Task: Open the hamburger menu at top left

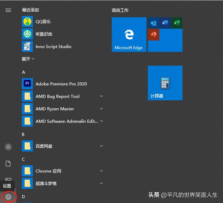Action: tap(8, 10)
